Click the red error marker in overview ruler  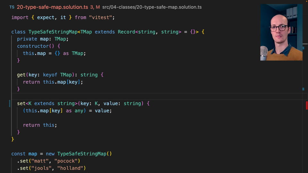click(x=307, y=105)
